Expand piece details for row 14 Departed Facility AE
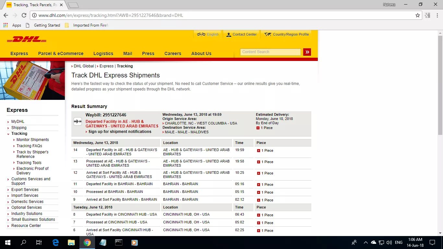The image size is (443, 249). click(258, 150)
